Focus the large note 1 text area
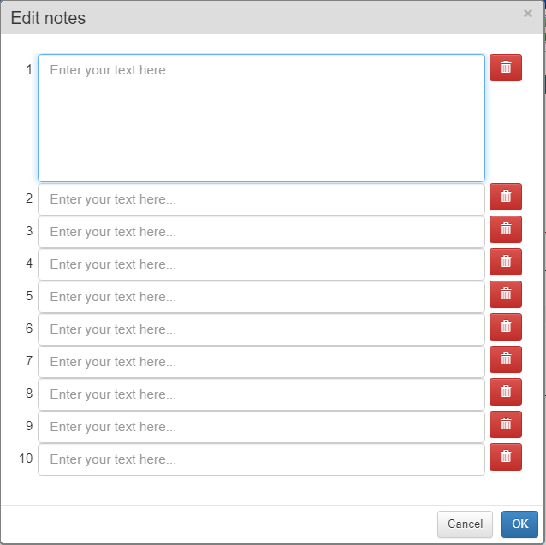 [x=261, y=118]
